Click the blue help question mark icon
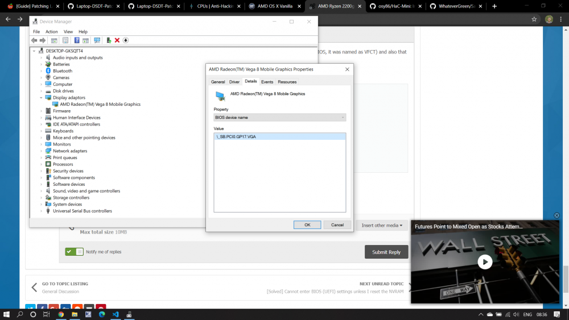The image size is (569, 320). (x=77, y=40)
